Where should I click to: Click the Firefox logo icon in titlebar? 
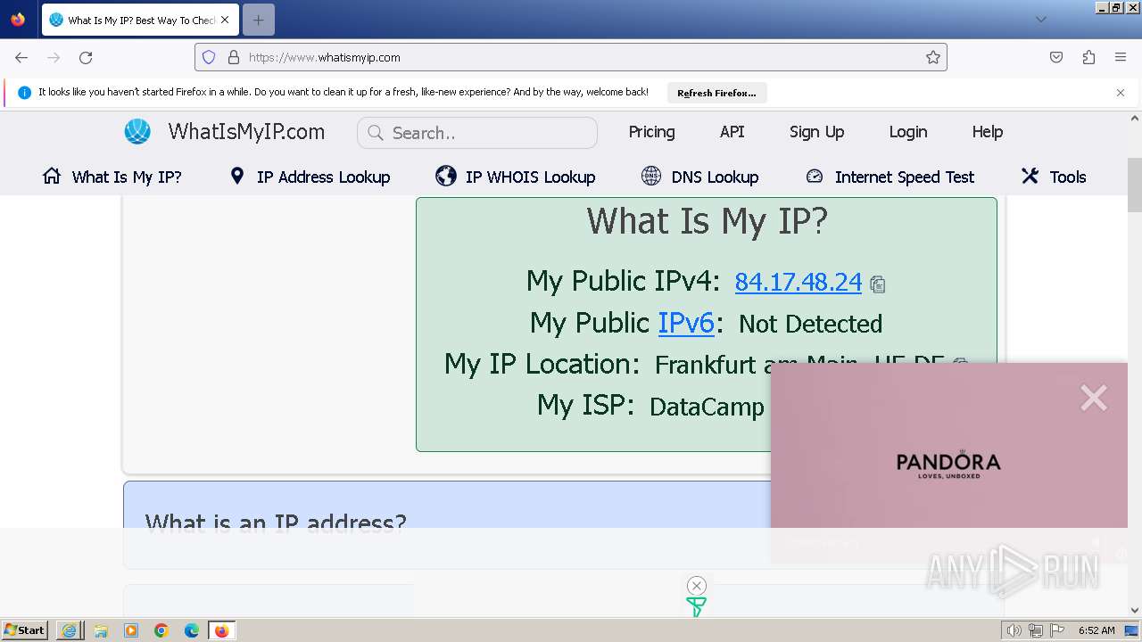pos(18,20)
